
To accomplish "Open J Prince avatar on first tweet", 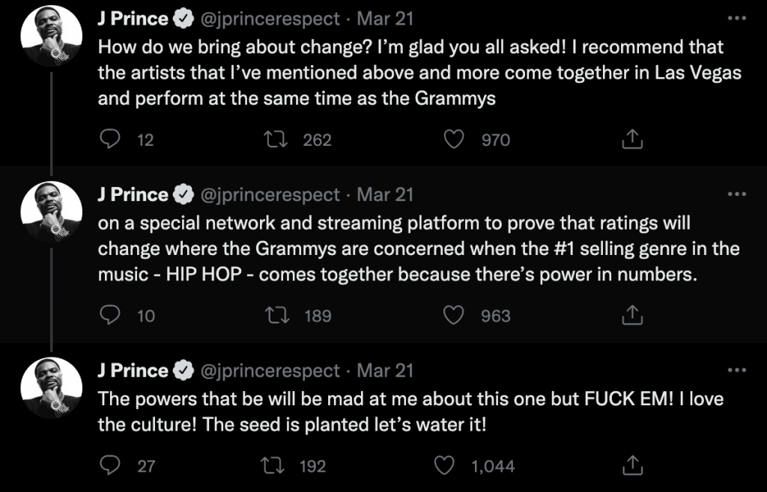I will coord(52,36).
